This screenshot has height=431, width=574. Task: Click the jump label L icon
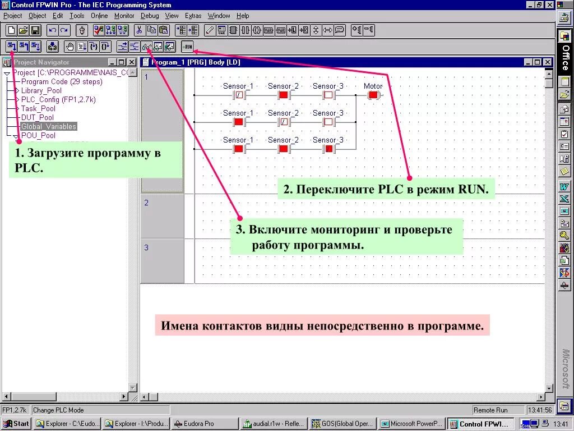point(292,30)
